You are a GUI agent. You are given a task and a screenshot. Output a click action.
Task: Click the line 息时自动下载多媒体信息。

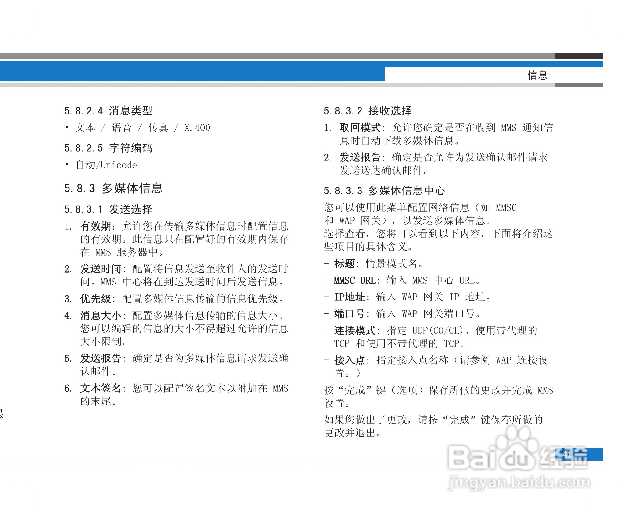(x=400, y=141)
